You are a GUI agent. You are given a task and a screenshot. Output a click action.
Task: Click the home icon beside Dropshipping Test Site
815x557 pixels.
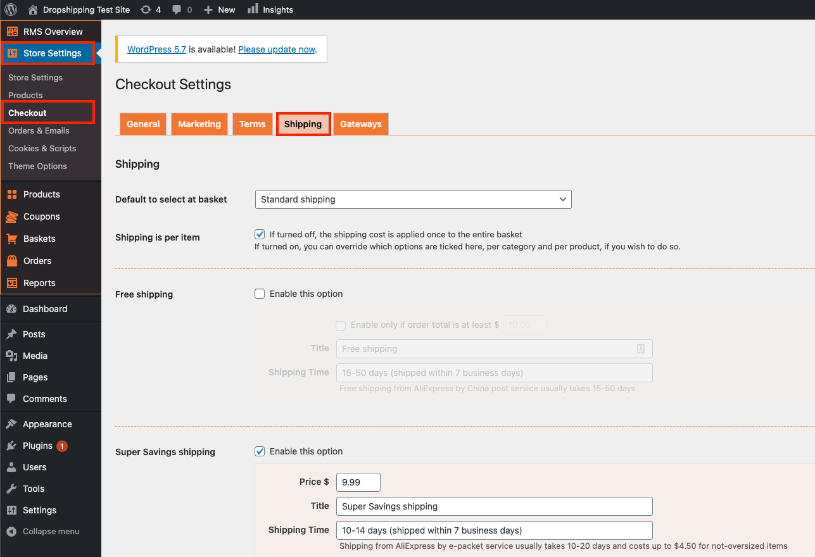33,9
